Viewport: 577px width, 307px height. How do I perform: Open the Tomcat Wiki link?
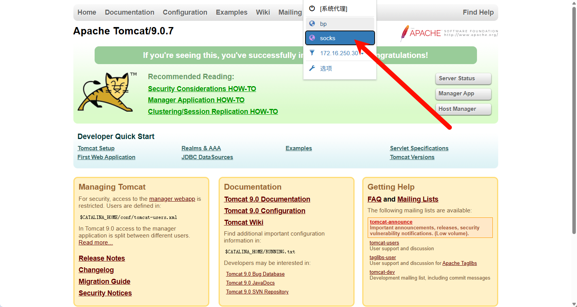click(x=244, y=222)
